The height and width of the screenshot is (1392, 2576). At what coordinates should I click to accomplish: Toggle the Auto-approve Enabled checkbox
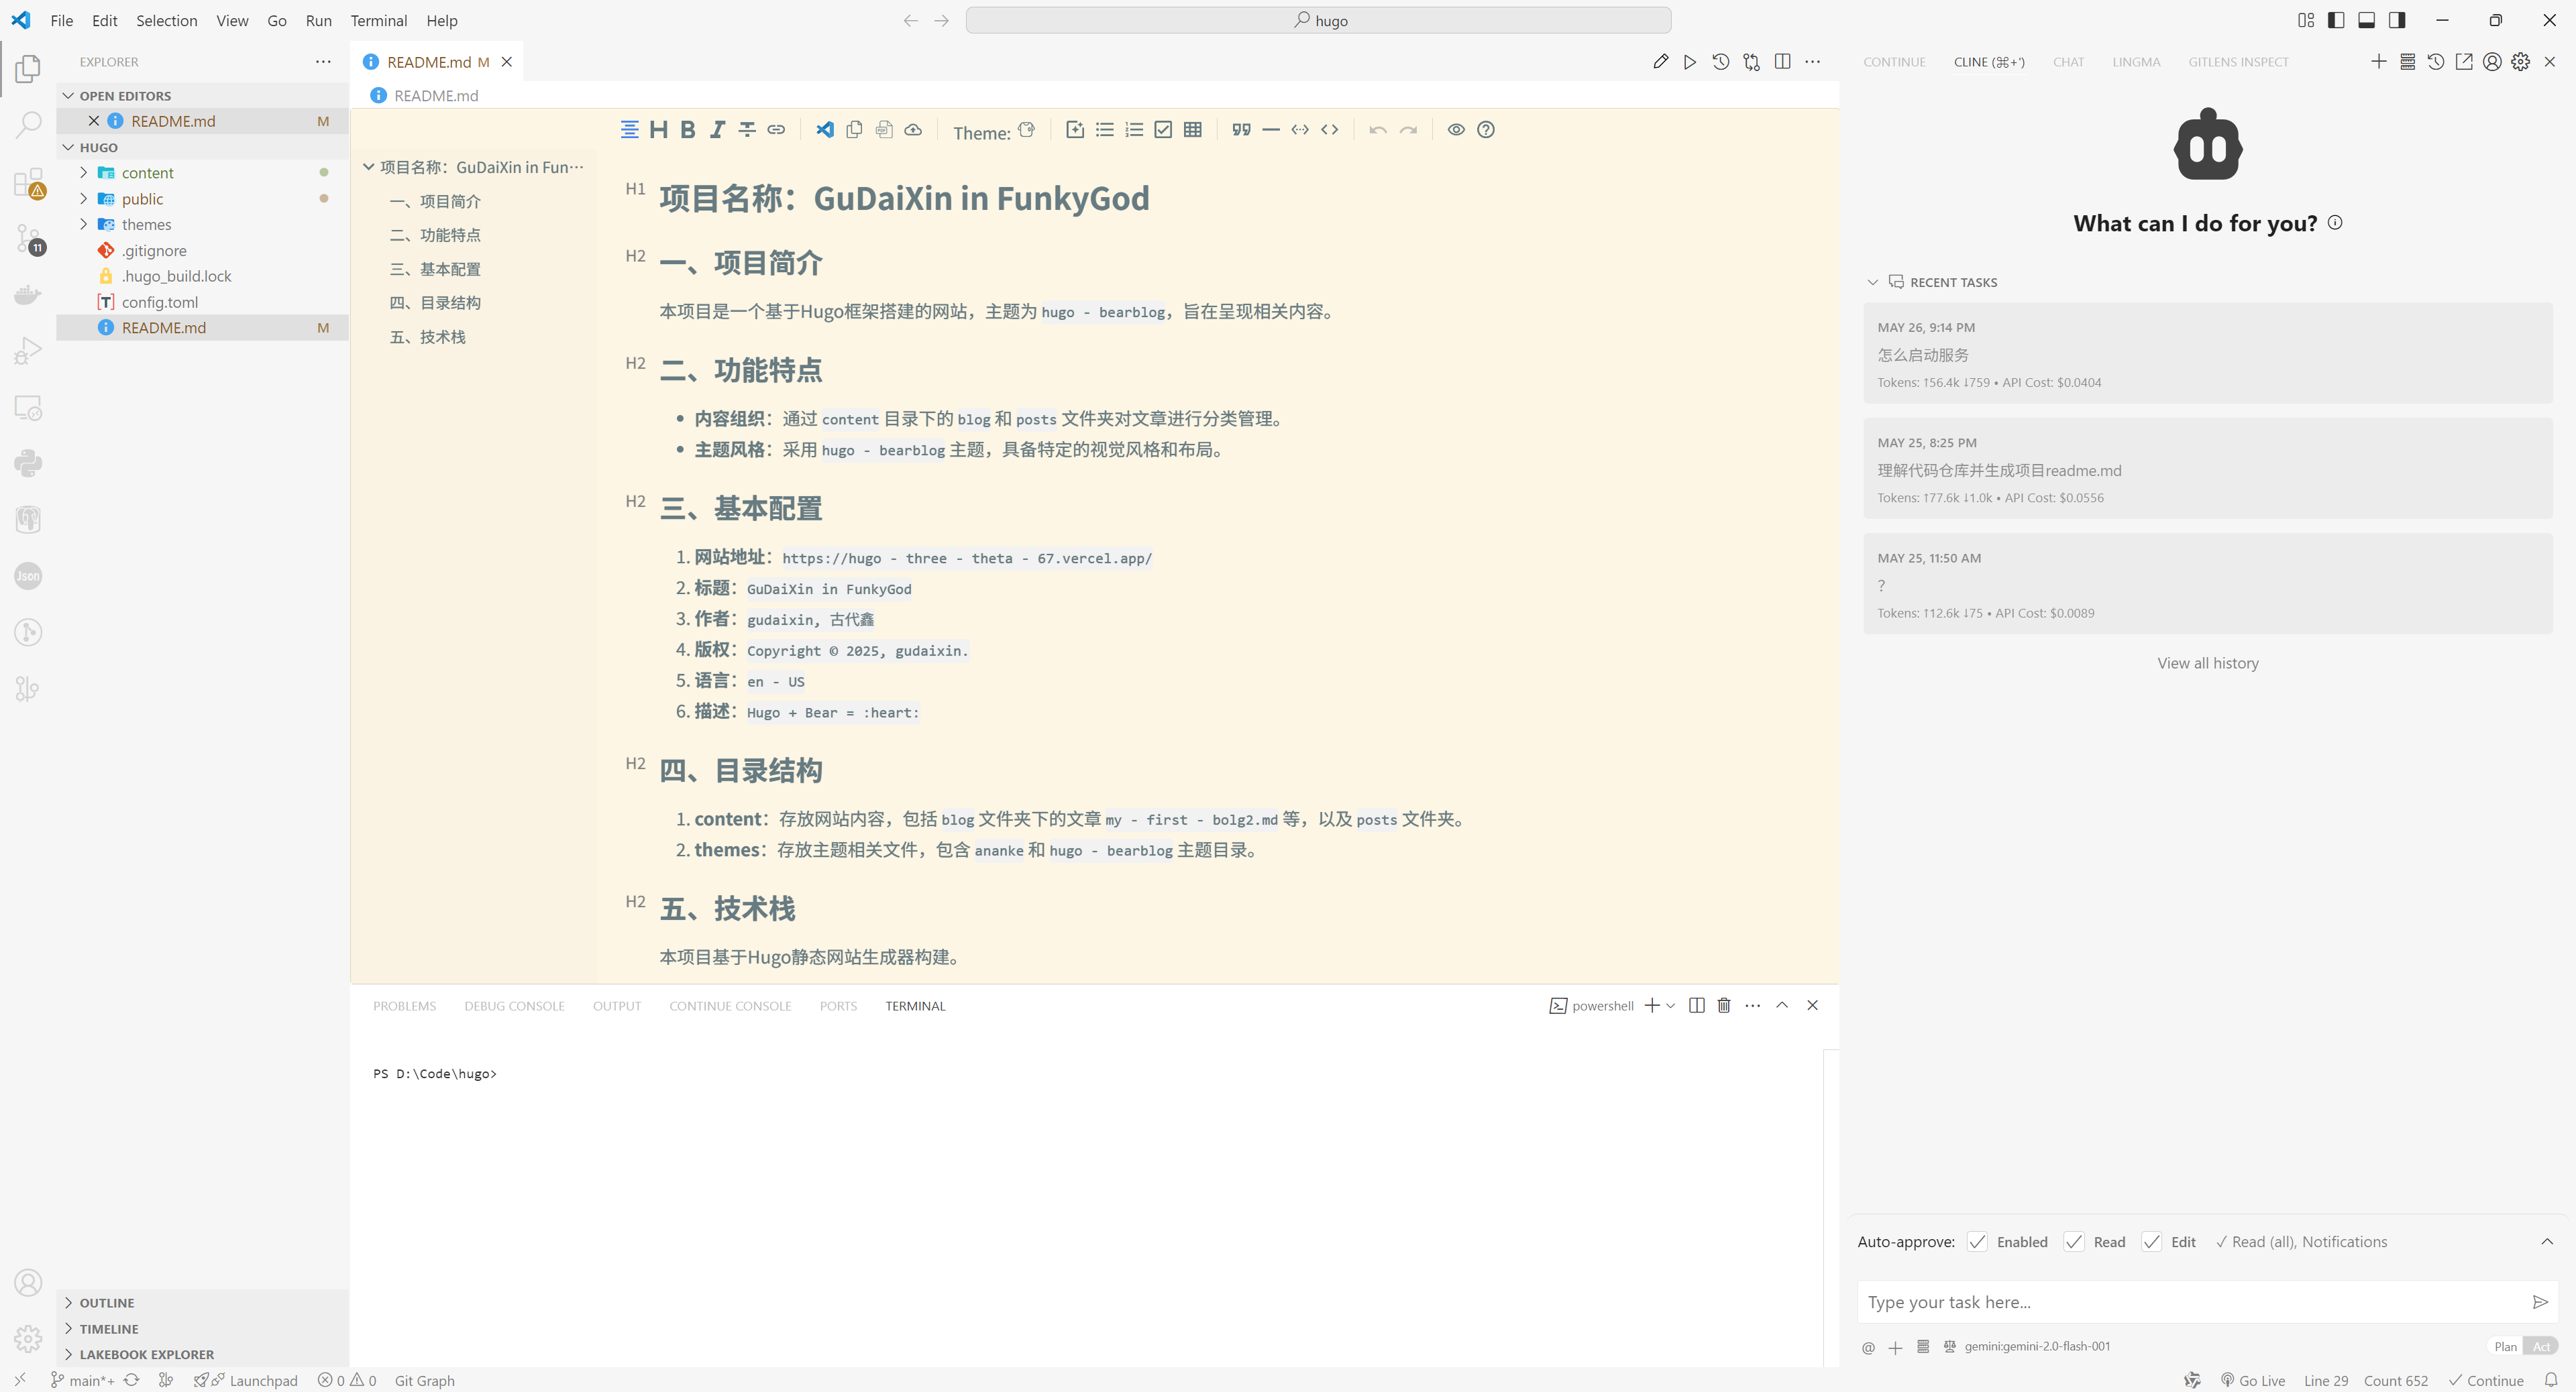pos(1977,1242)
